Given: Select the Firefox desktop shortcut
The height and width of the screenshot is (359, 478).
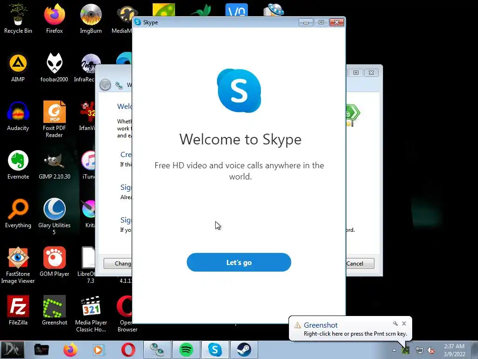Looking at the screenshot, I should click(54, 18).
